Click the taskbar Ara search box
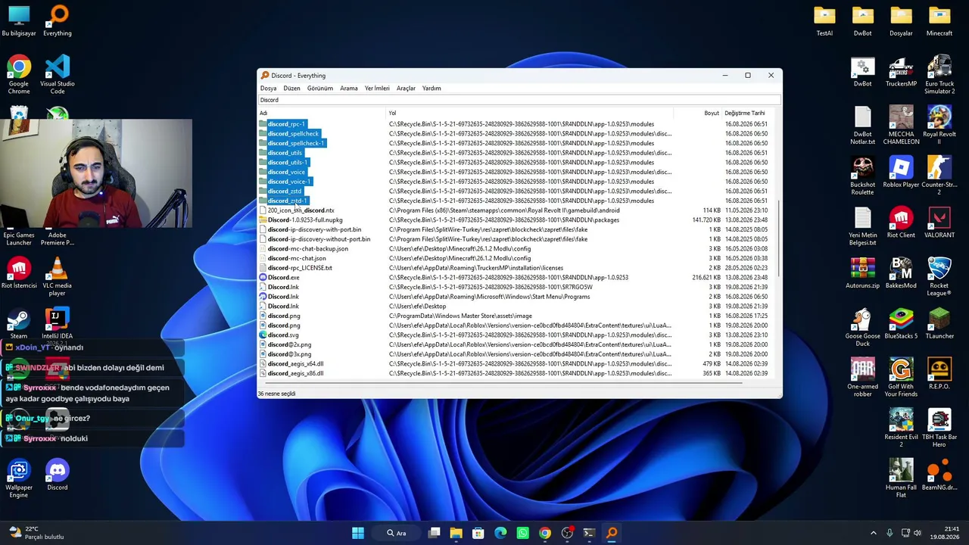969x545 pixels. click(397, 533)
